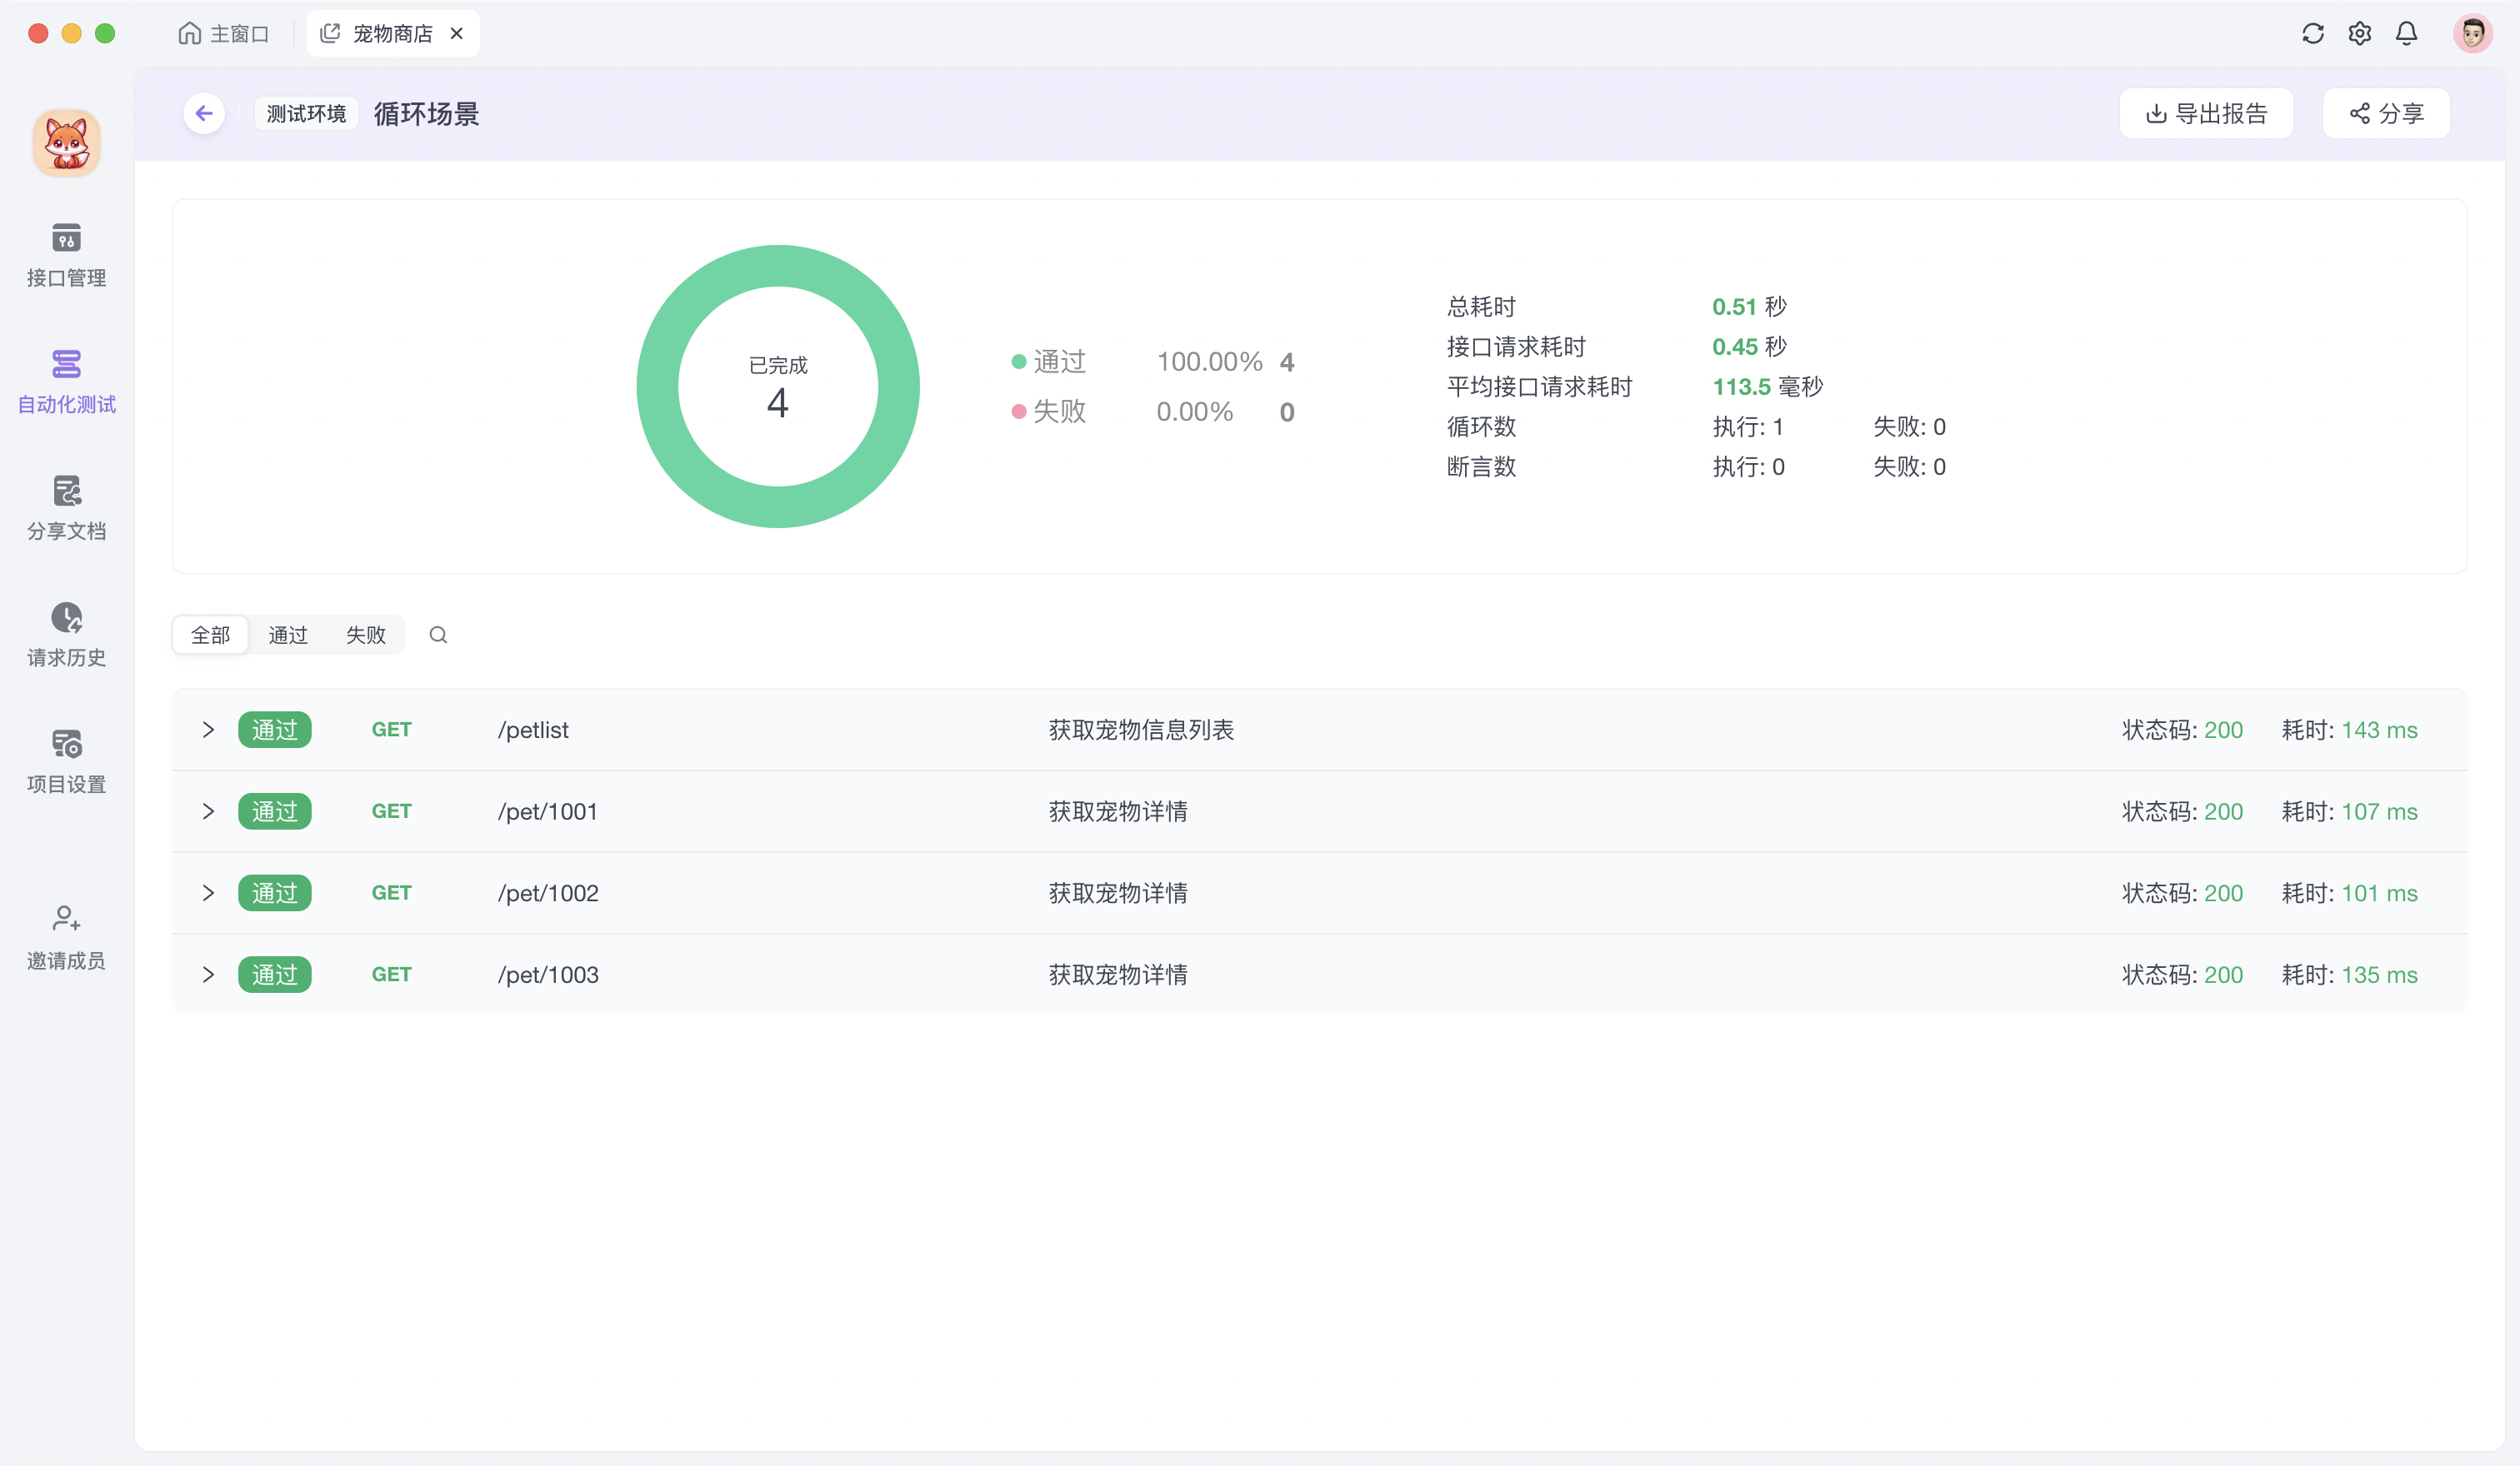Expand the /pet/1003 result row
The image size is (2520, 1466).
pos(208,975)
